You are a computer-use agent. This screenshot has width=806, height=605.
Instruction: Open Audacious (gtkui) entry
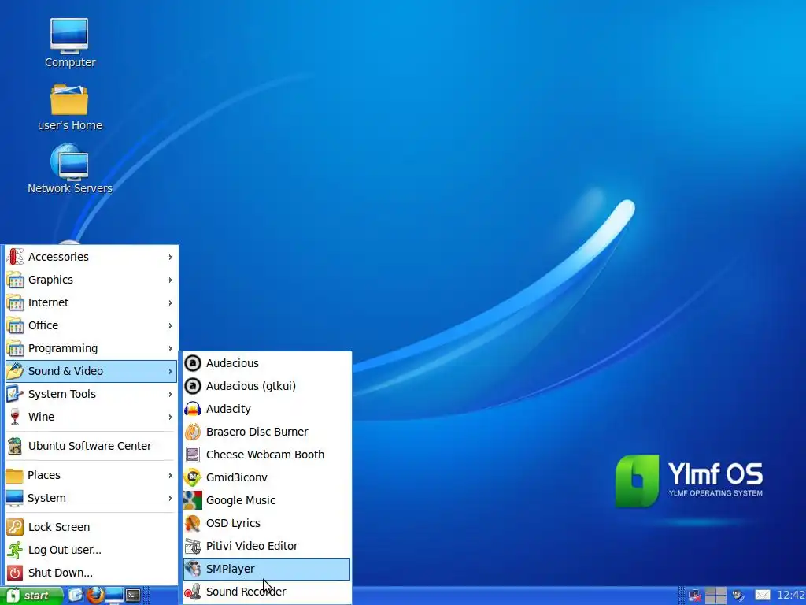pyautogui.click(x=267, y=386)
